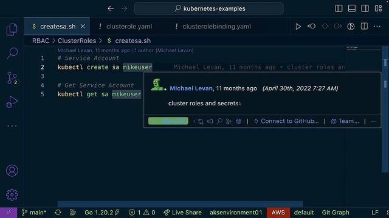Select ClusterRoles in the breadcrumb
The height and width of the screenshot is (218, 389).
tap(77, 41)
